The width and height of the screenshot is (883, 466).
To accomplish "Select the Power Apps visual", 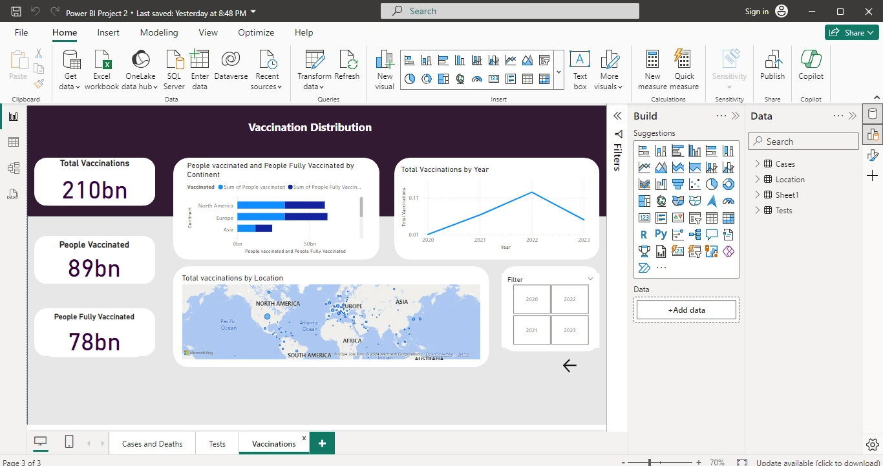I will [x=729, y=251].
